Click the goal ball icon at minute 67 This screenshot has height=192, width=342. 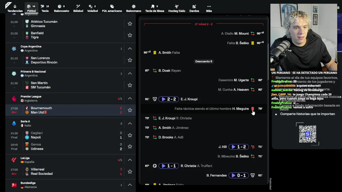coord(155,166)
